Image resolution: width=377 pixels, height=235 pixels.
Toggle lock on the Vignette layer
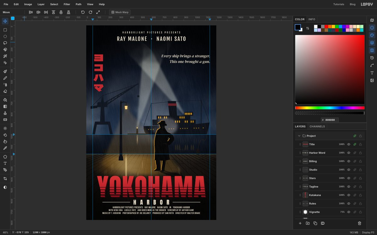(x=360, y=212)
